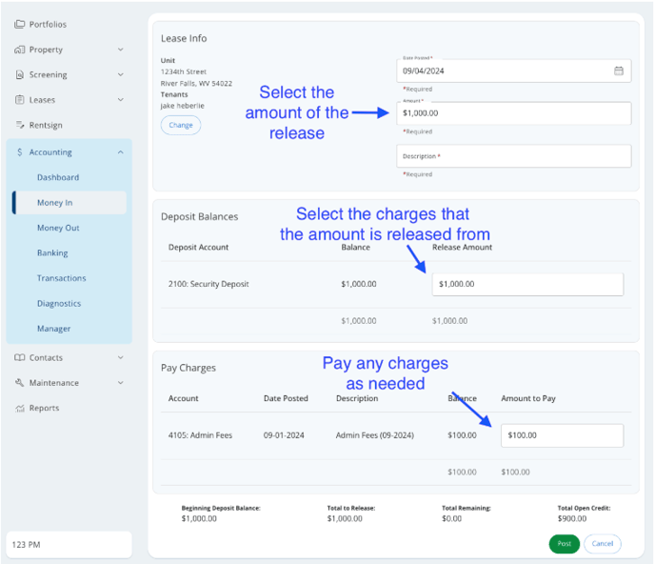Expand the Screening menu chevron
Screen dimensions: 655x564
pos(120,74)
